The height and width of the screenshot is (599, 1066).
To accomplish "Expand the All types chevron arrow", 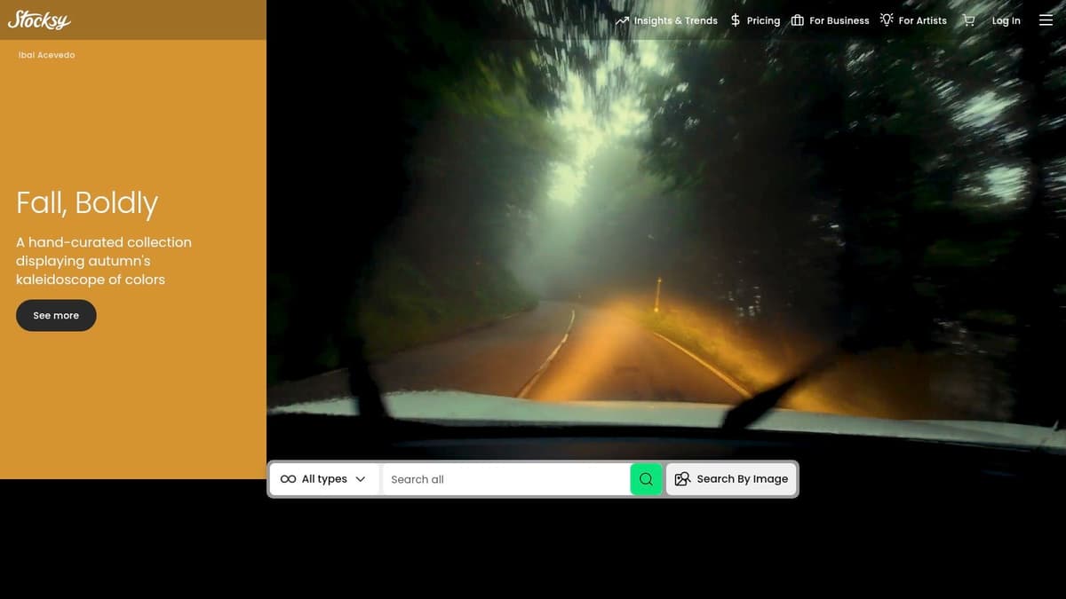I will (361, 479).
